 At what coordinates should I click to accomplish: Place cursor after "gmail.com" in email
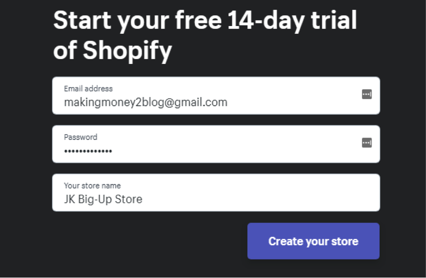coord(228,103)
